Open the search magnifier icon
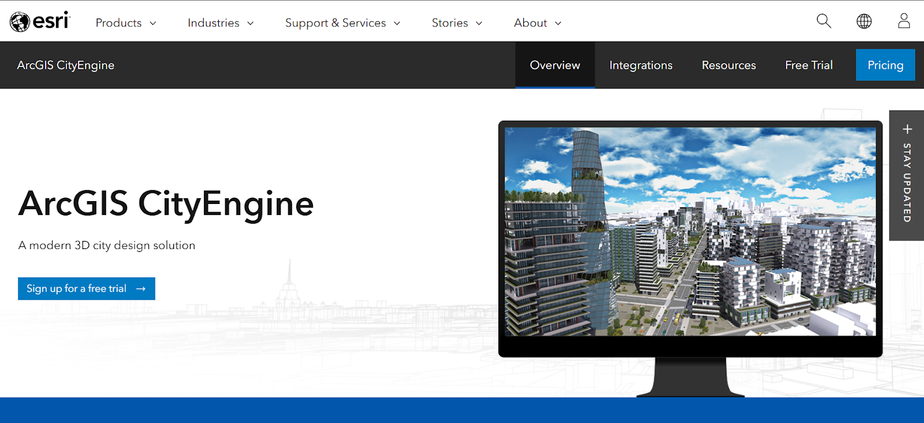Screen dimensions: 924x423 [x=824, y=21]
